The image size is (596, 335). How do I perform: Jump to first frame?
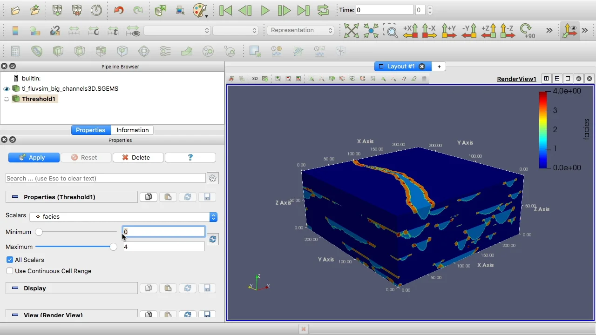(x=226, y=10)
